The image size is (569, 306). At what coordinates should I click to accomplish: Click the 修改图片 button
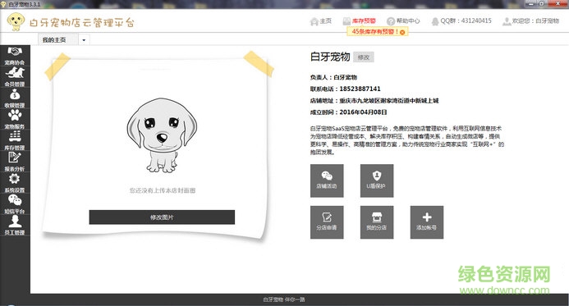click(x=162, y=217)
